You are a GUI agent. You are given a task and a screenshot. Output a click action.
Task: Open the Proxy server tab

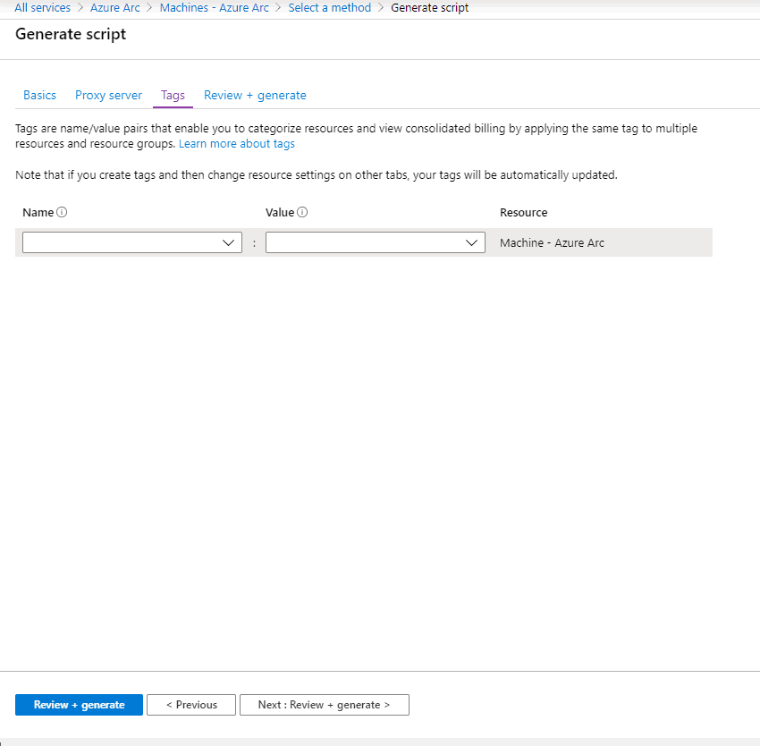click(x=108, y=96)
